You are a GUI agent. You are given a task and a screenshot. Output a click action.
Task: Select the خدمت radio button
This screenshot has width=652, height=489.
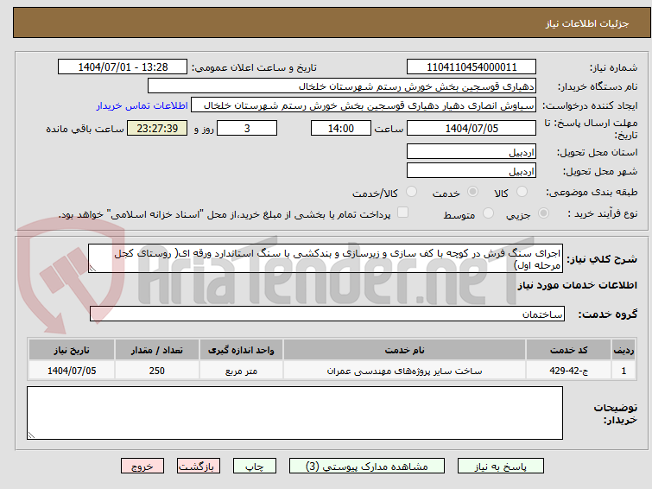click(472, 192)
